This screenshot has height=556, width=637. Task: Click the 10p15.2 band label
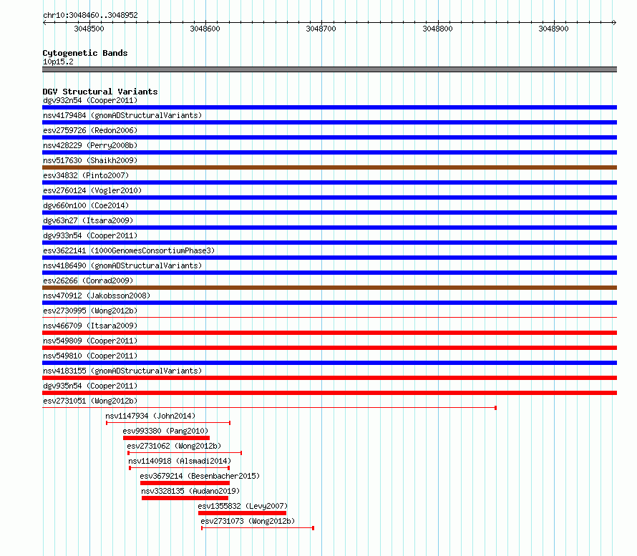[58, 62]
